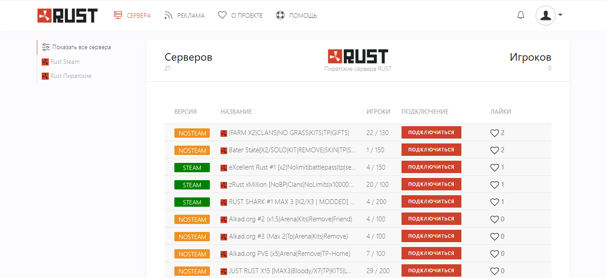Viewport: 606px width, 278px height.
Task: Click the Пиратские сервера RUST caption
Action: [x=358, y=69]
